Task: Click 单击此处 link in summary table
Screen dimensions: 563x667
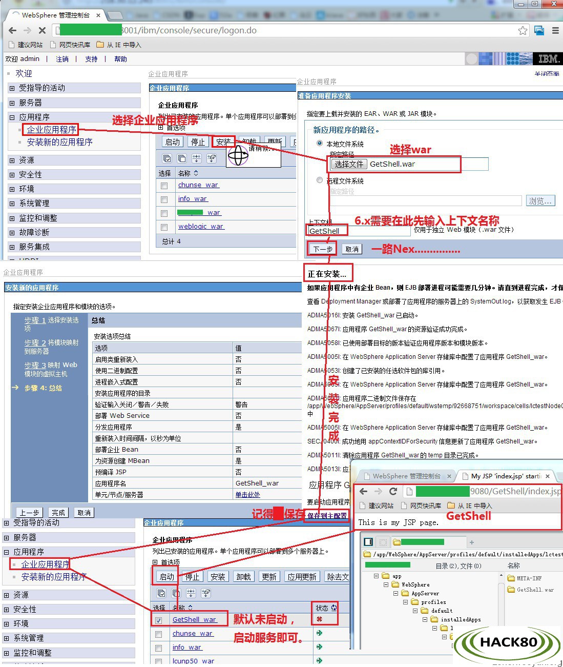Action: pos(247,495)
